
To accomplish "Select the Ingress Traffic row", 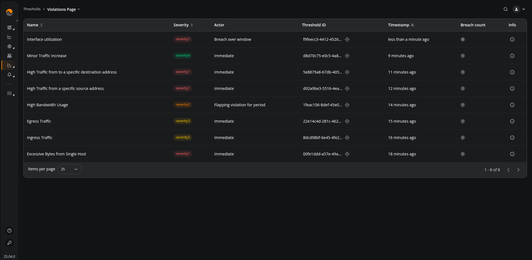I will [40, 138].
